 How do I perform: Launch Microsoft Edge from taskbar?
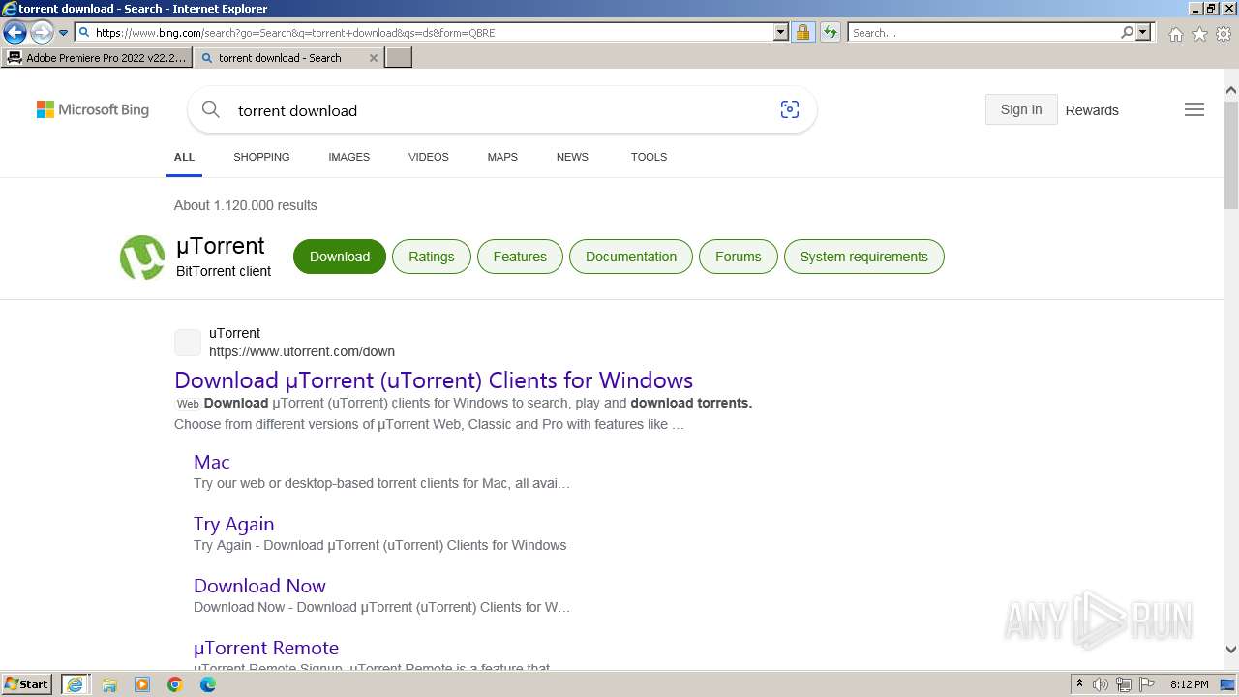208,684
